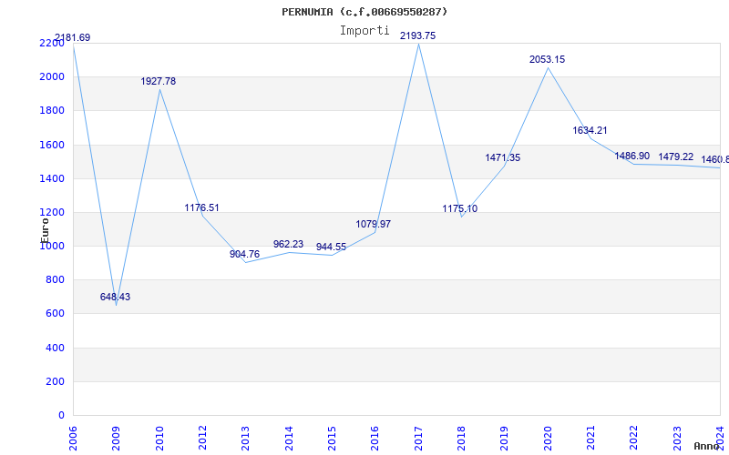Screen dimensions: 729x455
Task: Click the x-axis year 2020
Action: pos(548,439)
